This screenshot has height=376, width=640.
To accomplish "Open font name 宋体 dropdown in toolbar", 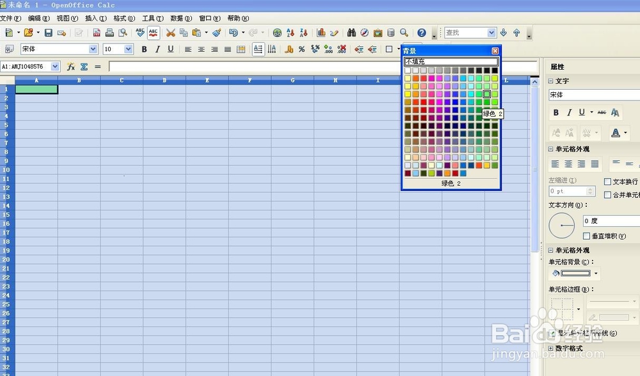I will click(x=93, y=49).
